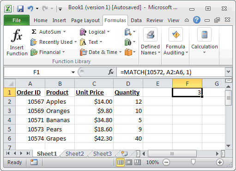Image resolution: width=236 pixels, height=171 pixels.
Task: Click the Defined Names icon
Action: [x=150, y=35]
